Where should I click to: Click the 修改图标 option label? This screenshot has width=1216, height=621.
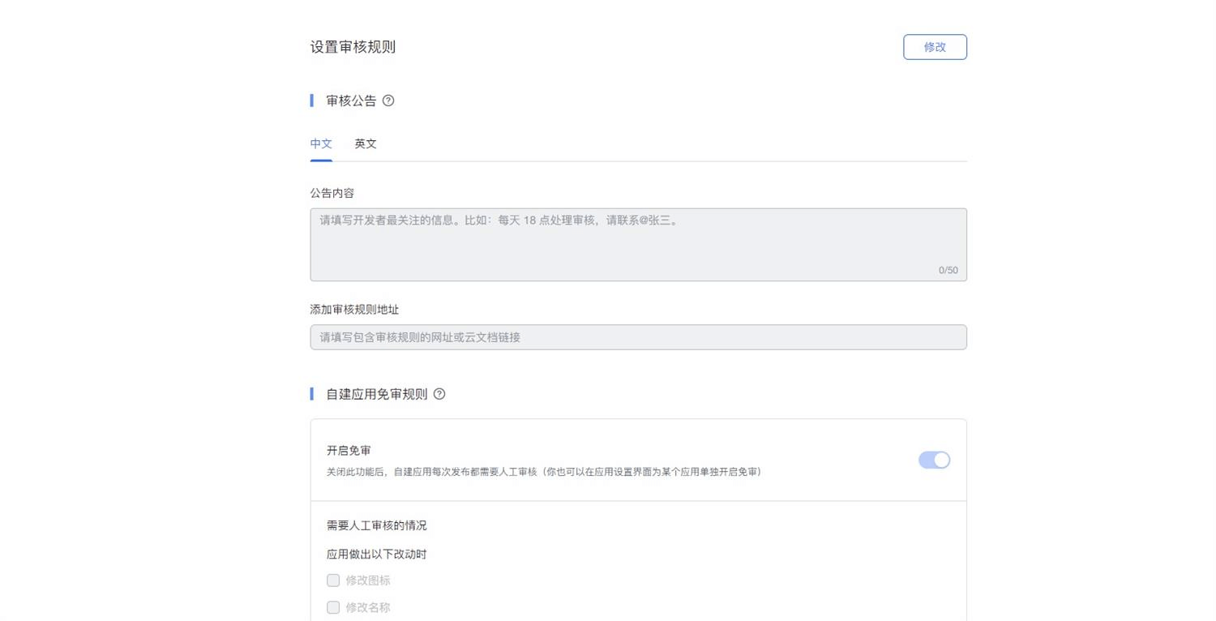click(x=368, y=580)
